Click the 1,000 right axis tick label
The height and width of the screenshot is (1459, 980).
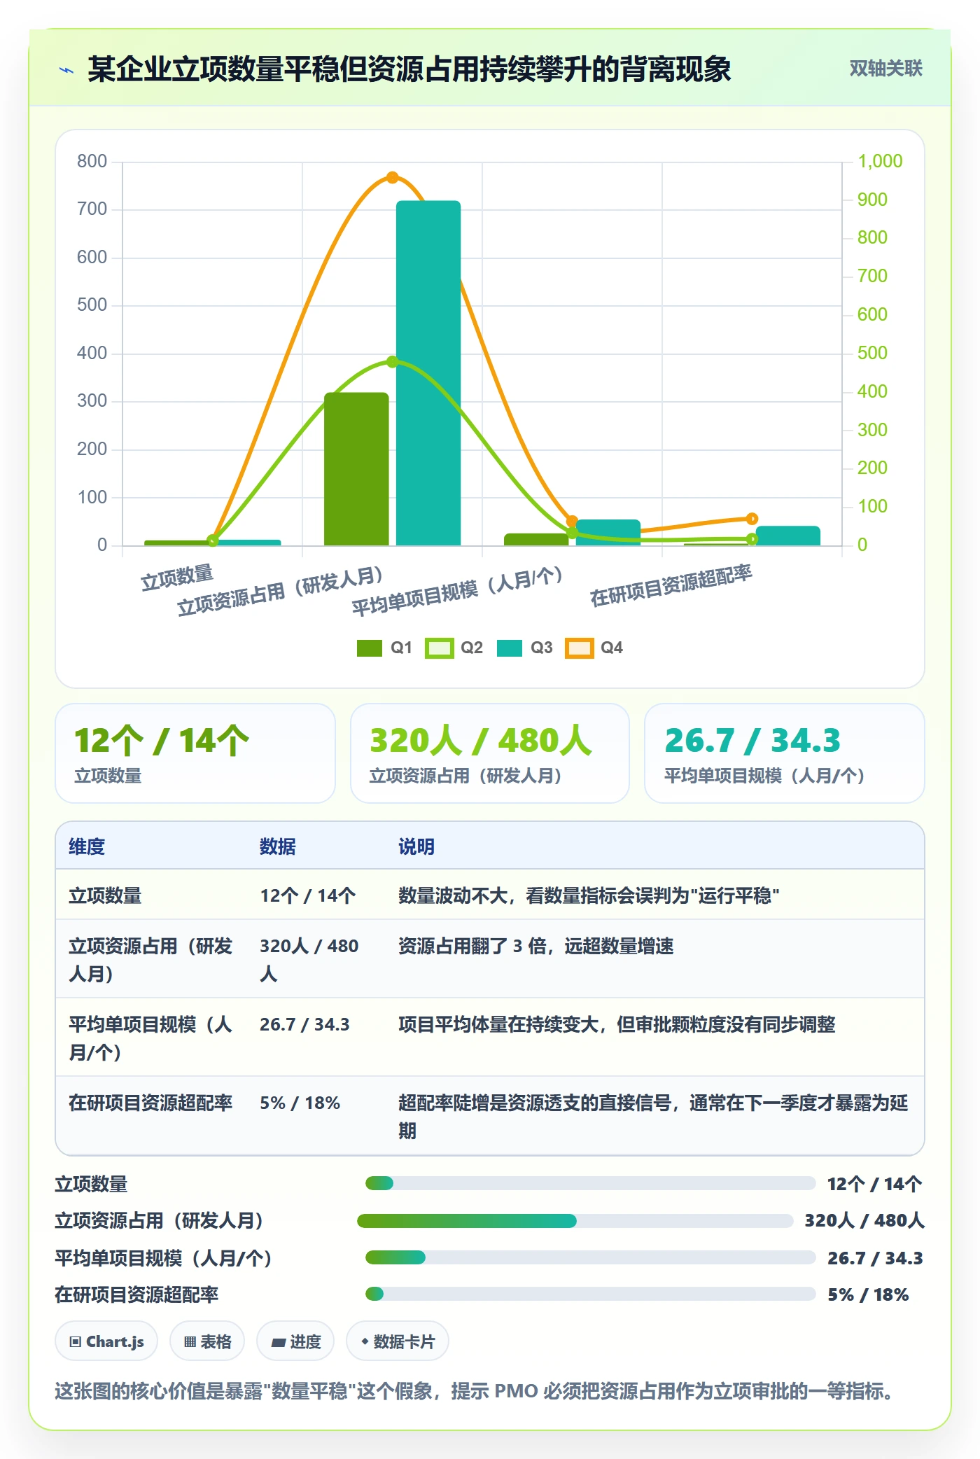click(881, 162)
